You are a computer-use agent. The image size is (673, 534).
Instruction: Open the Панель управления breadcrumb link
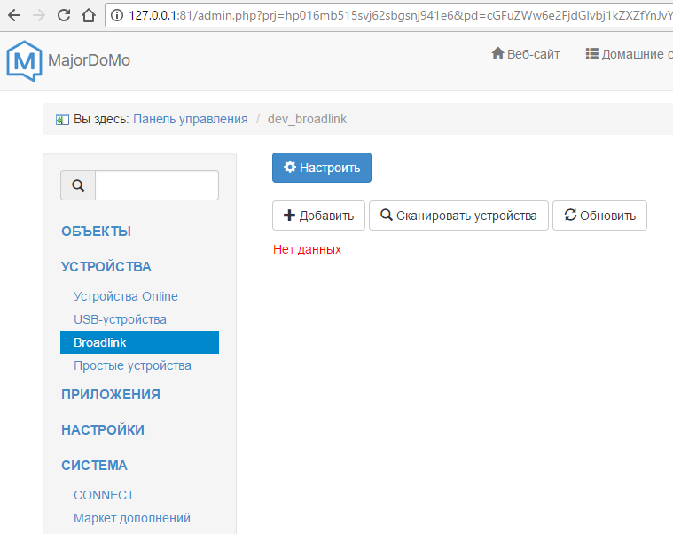pyautogui.click(x=190, y=119)
